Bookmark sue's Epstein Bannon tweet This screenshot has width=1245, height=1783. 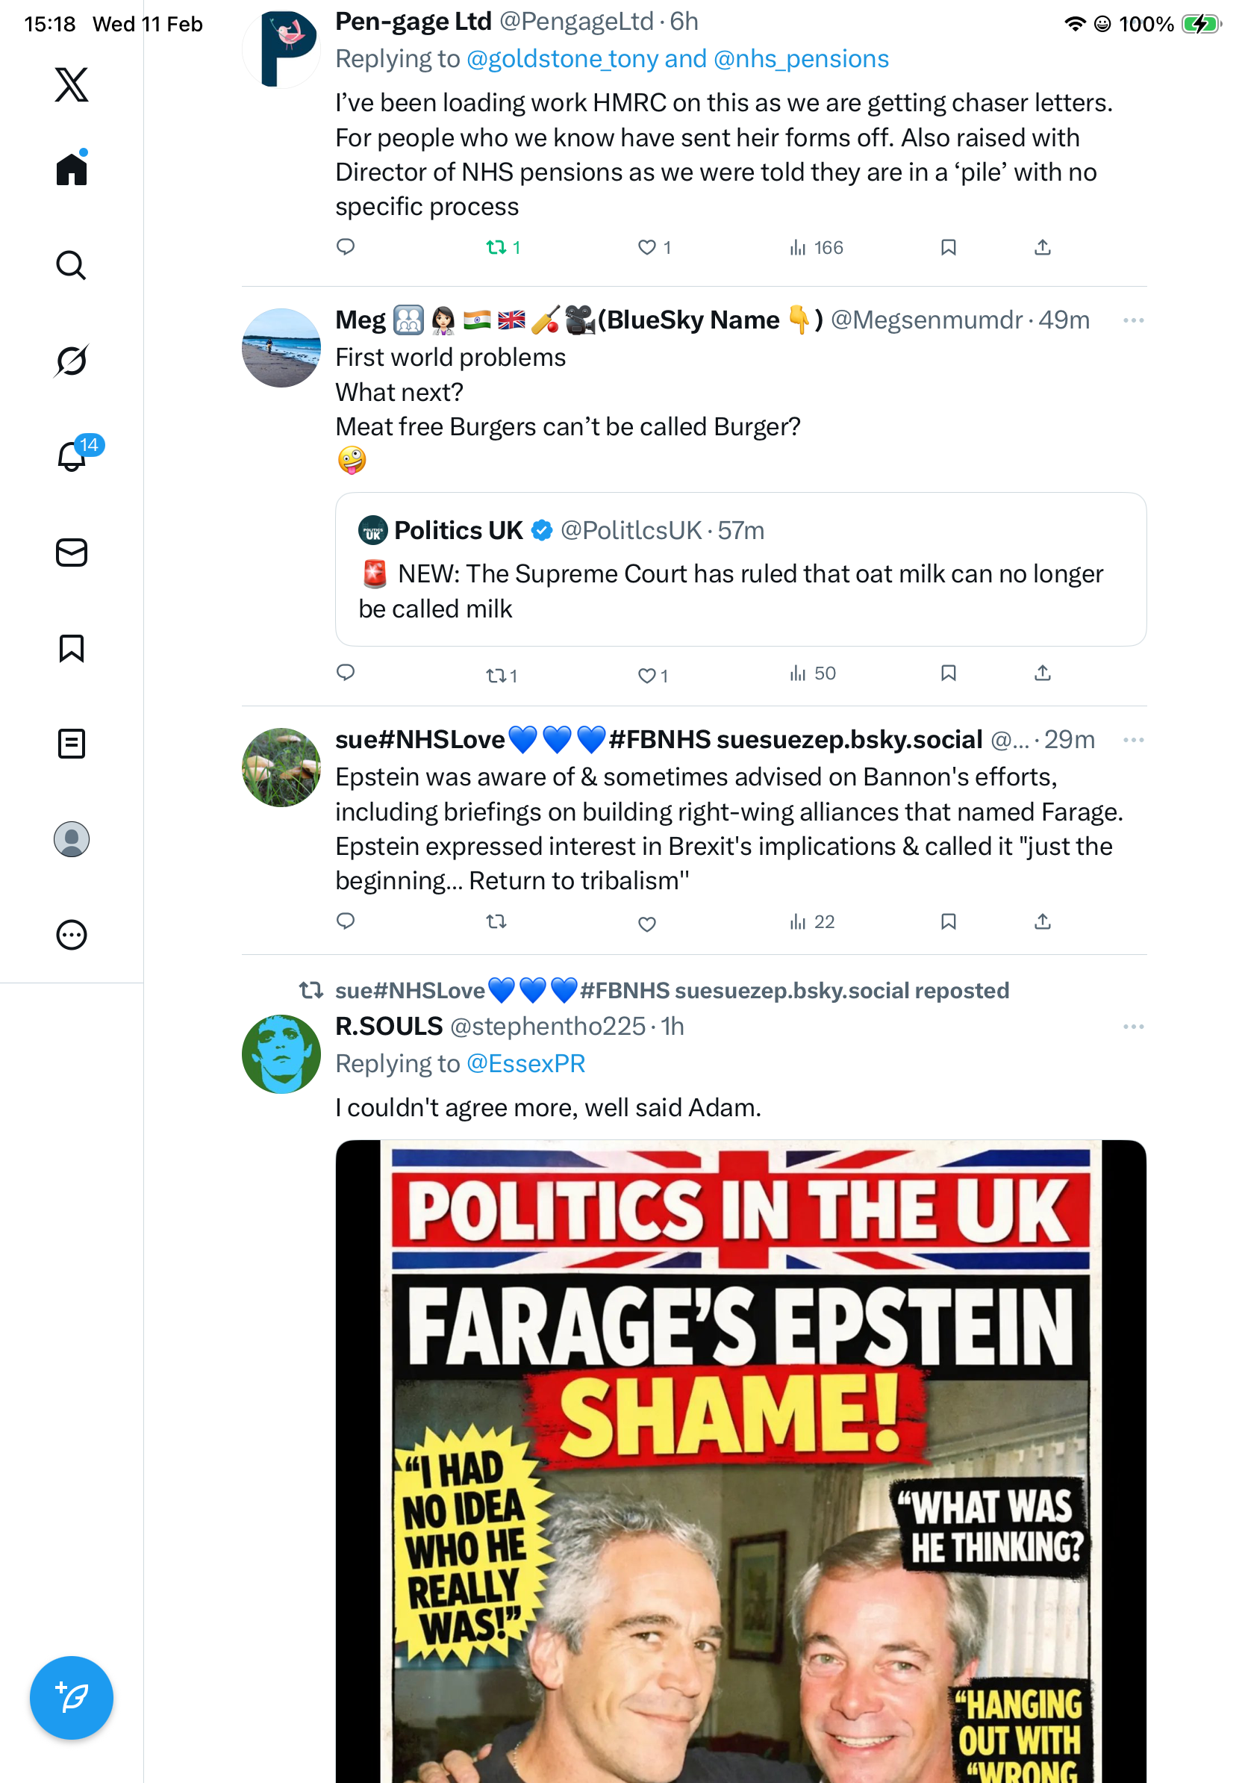[948, 922]
